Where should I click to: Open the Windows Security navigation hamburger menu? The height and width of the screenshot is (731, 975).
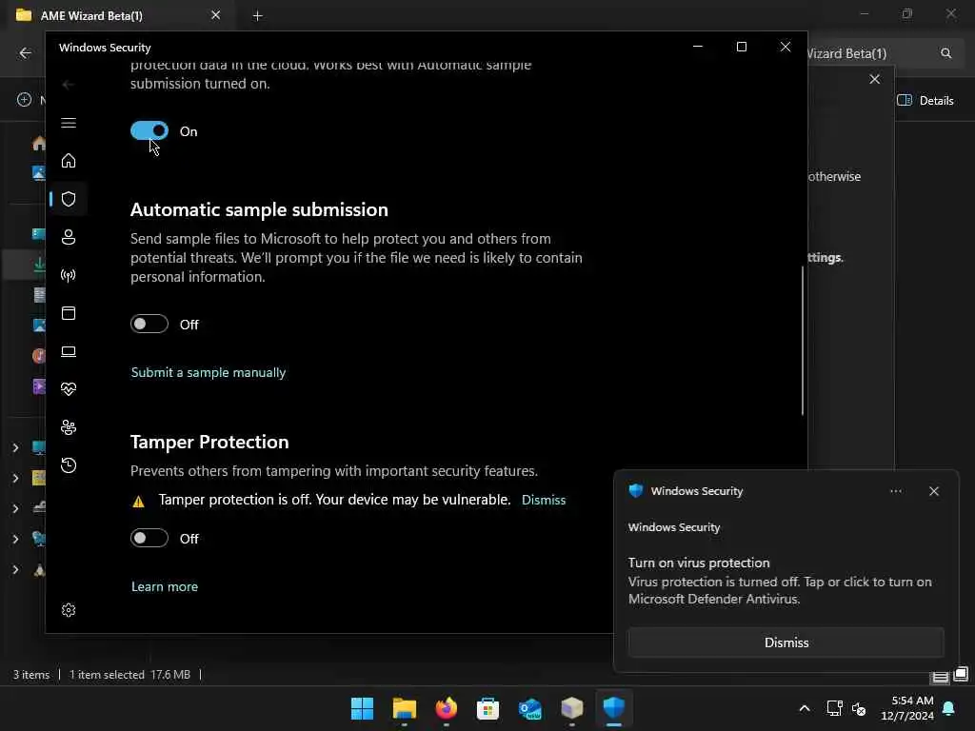pyautogui.click(x=69, y=123)
